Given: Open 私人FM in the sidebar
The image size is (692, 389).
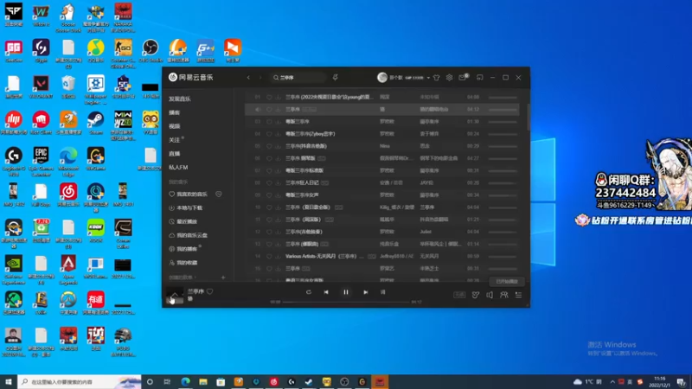Looking at the screenshot, I should [x=178, y=167].
